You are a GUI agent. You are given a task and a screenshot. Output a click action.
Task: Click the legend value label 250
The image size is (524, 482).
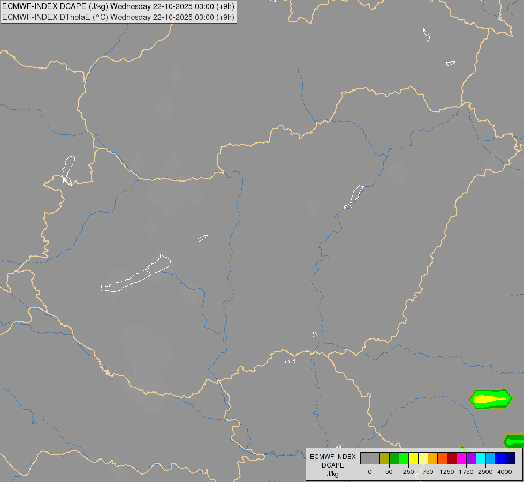pos(408,472)
